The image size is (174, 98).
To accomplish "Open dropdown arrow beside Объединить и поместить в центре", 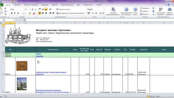I will click(x=85, y=13).
